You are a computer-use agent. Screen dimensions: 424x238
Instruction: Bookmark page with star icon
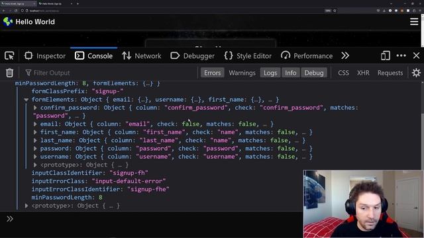coord(335,11)
